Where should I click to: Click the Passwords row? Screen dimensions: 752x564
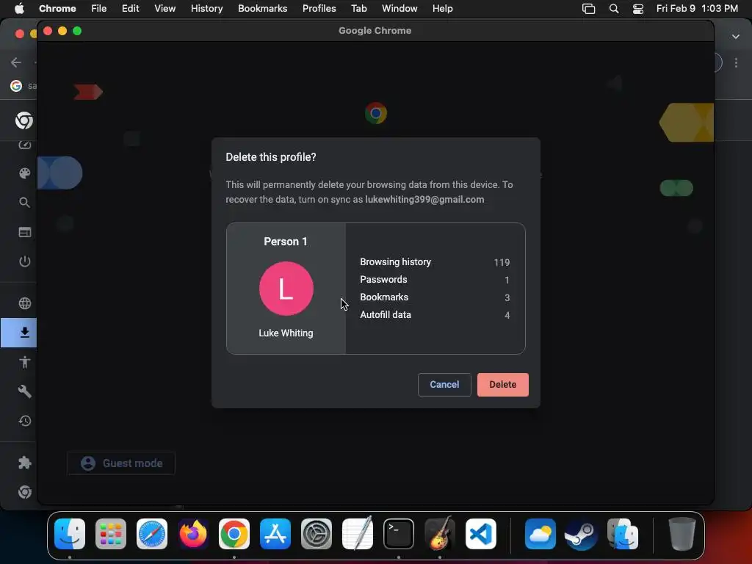(435, 280)
